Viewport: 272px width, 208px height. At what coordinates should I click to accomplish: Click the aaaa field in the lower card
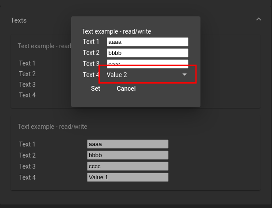[128, 144]
